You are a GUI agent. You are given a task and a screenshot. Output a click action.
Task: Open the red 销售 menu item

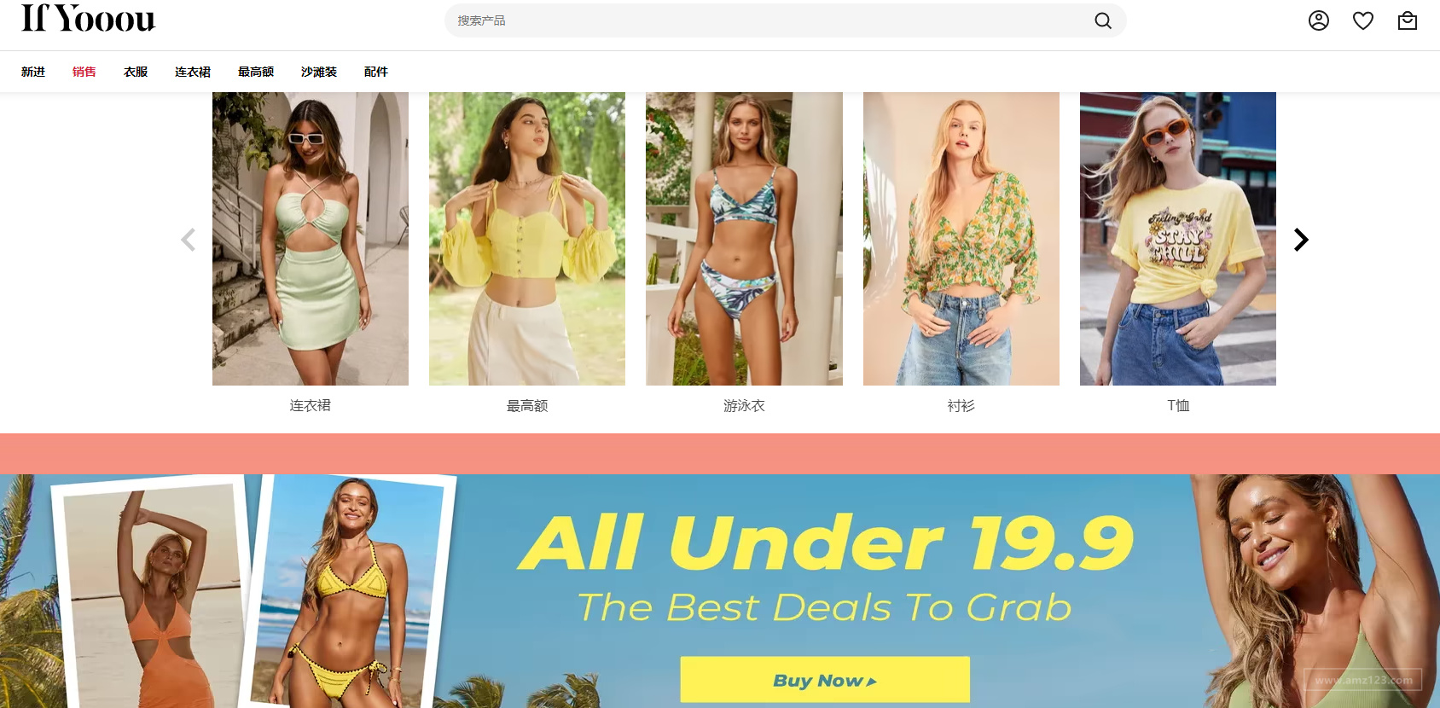pos(84,72)
